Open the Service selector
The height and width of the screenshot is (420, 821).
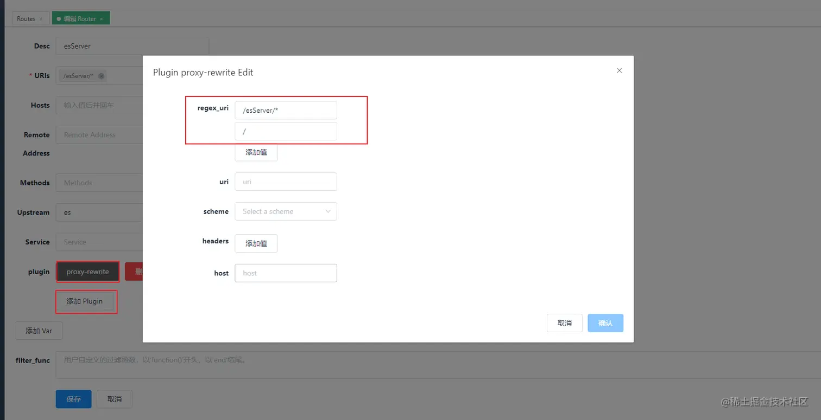[x=99, y=242]
